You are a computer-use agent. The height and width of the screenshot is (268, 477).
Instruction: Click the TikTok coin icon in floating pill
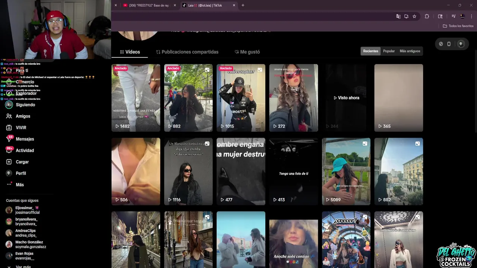pos(441,44)
